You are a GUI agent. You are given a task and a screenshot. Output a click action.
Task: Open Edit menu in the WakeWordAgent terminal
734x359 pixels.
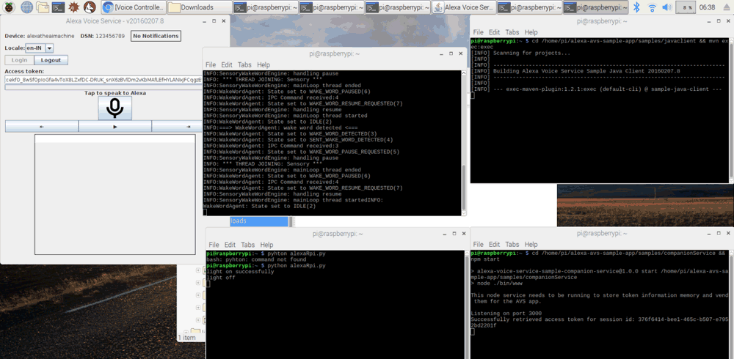coord(227,64)
